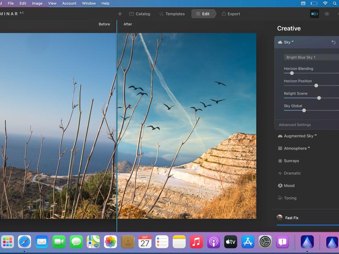339x254 pixels.
Task: Click the Atmosphere AI icon
Action: (280, 149)
